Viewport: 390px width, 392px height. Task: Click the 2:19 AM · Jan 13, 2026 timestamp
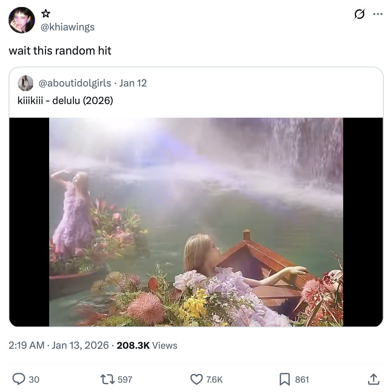point(58,346)
